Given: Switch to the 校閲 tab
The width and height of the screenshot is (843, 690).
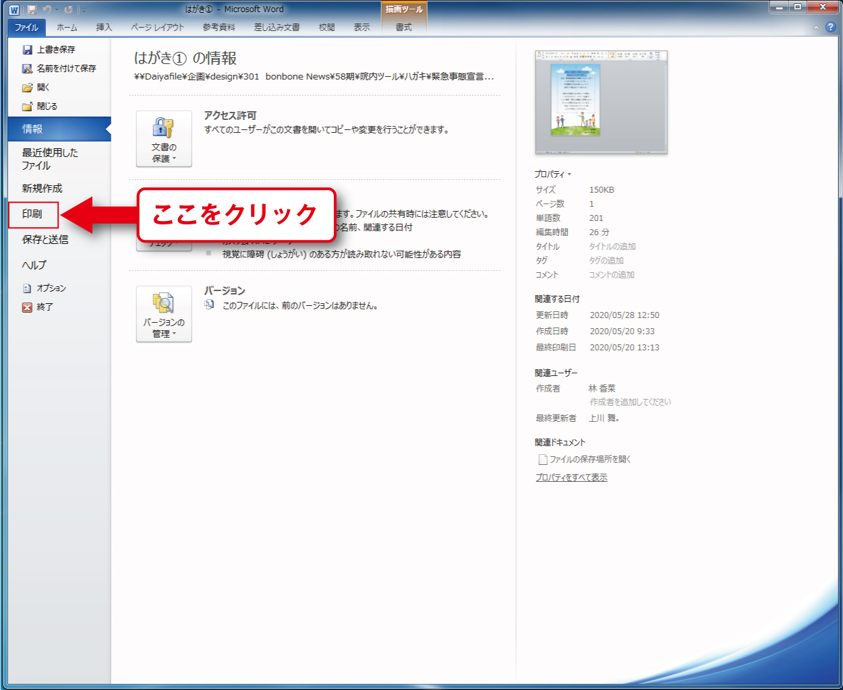Looking at the screenshot, I should click(327, 27).
